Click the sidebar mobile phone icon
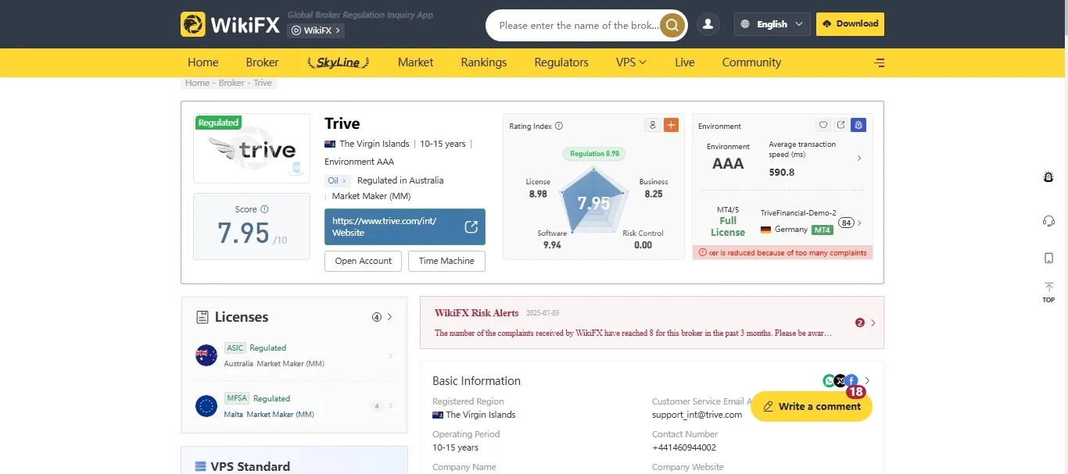Viewport: 1068px width, 474px height. tap(1048, 258)
